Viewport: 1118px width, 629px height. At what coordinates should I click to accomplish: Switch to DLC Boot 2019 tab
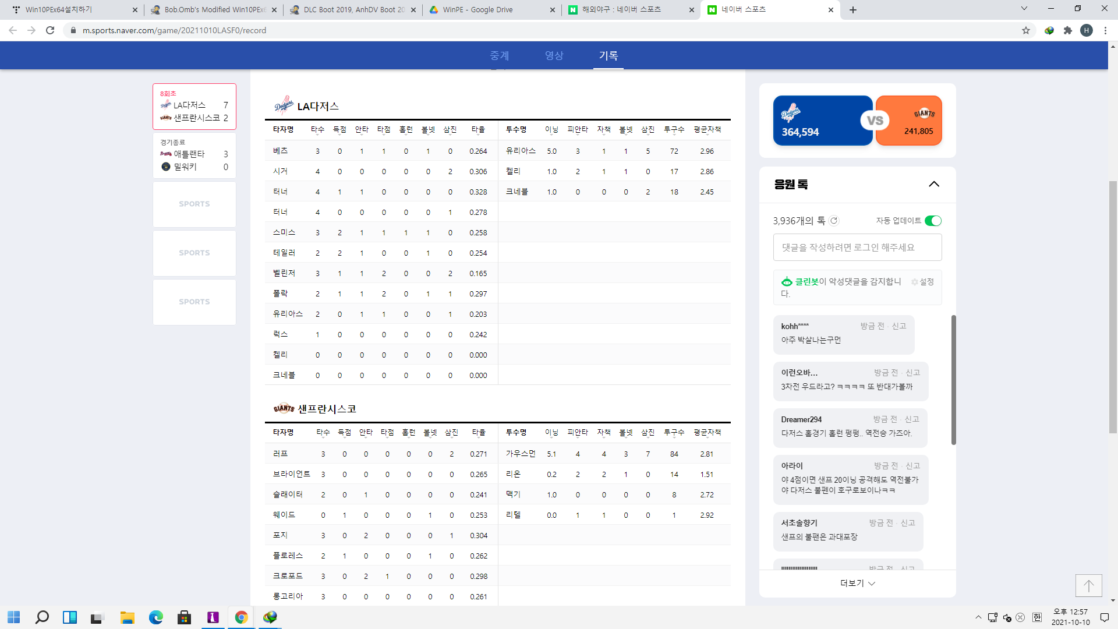[353, 10]
